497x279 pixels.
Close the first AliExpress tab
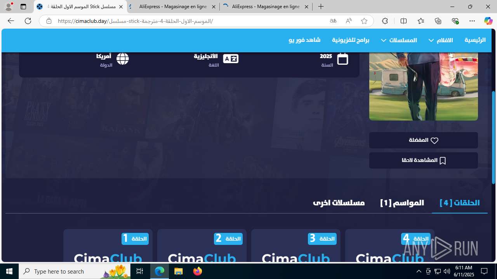pos(214,7)
